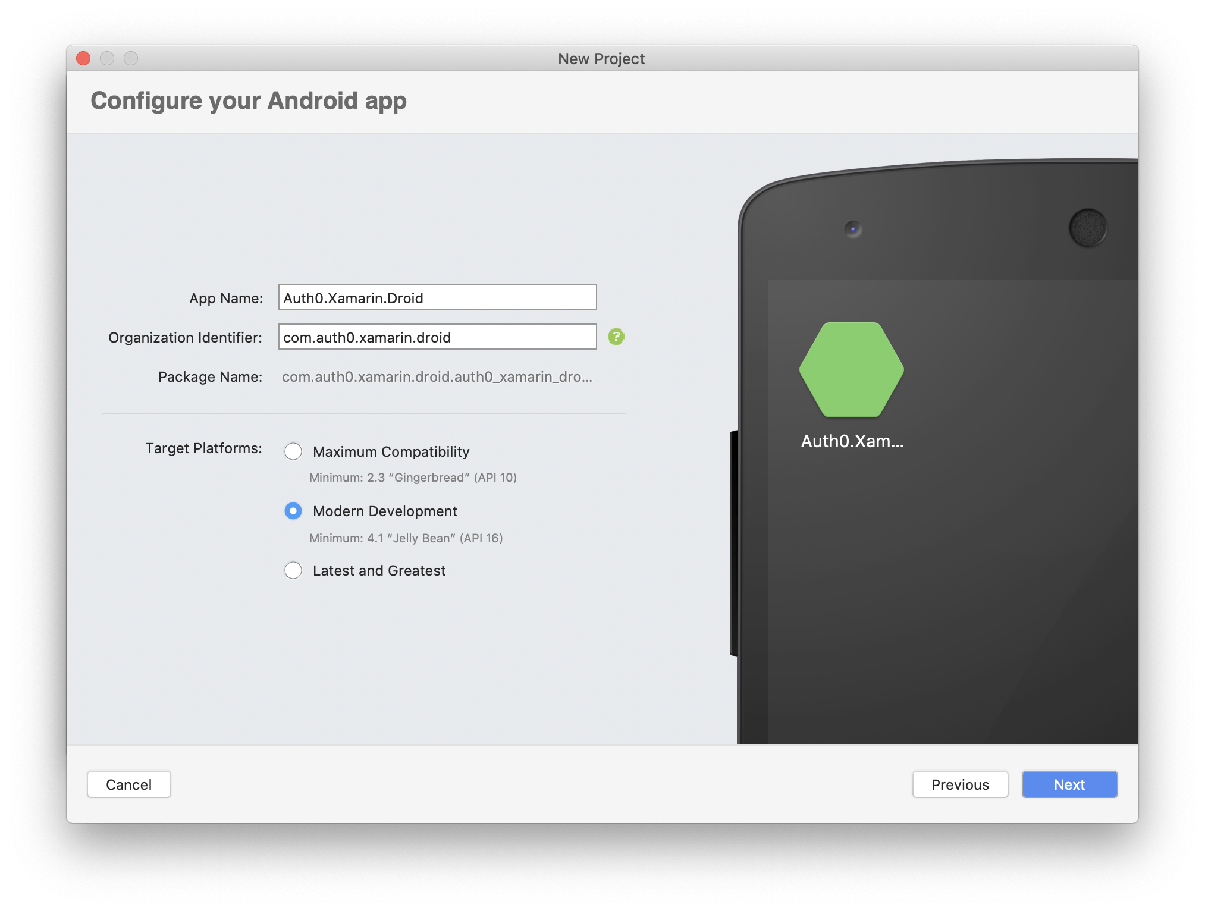
Task: Click into the Organization Identifier field
Action: point(437,337)
